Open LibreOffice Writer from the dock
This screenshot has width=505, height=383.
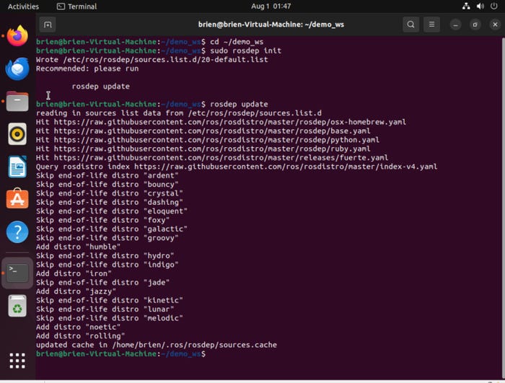[17, 167]
